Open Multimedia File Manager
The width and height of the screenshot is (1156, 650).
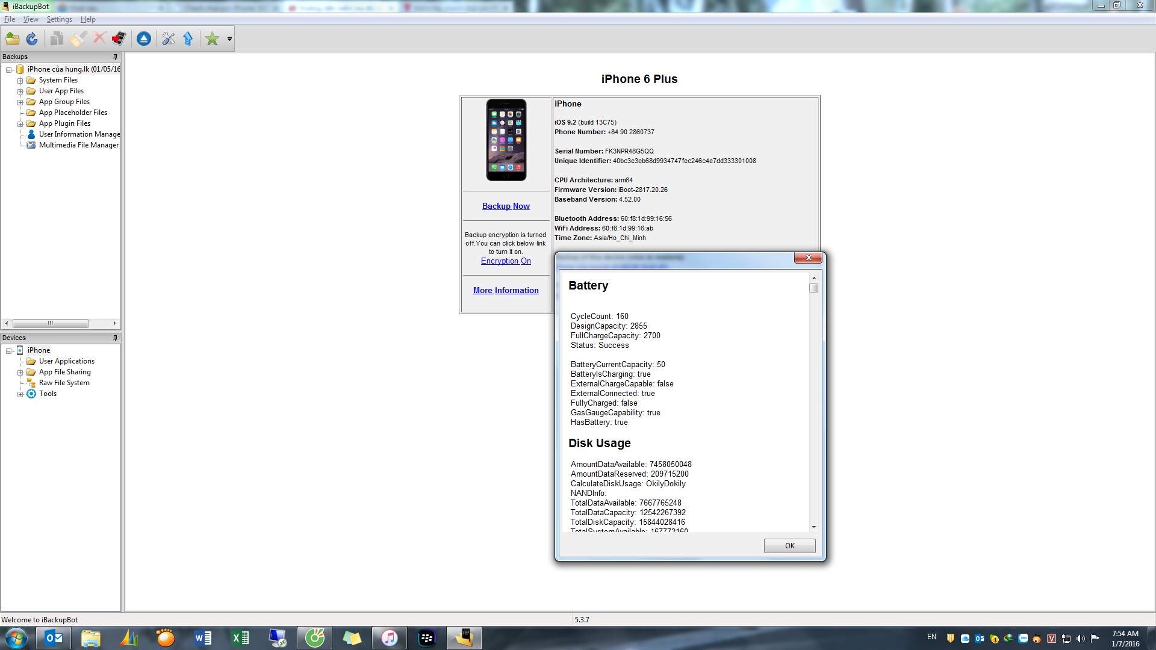tap(79, 145)
